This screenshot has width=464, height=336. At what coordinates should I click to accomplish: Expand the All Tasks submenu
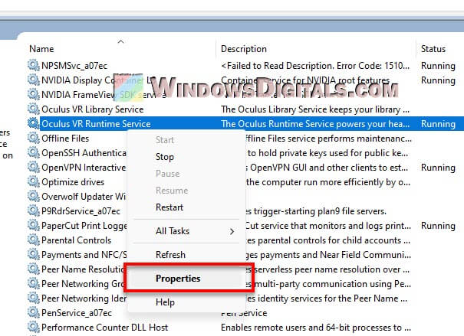click(x=186, y=231)
